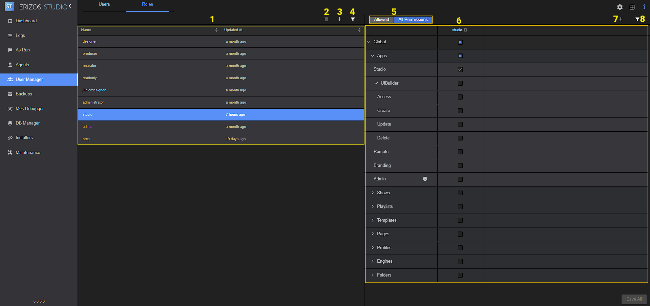Image resolution: width=650 pixels, height=306 pixels.
Task: Uncheck the Studio permission checkbox
Action: pyautogui.click(x=460, y=70)
